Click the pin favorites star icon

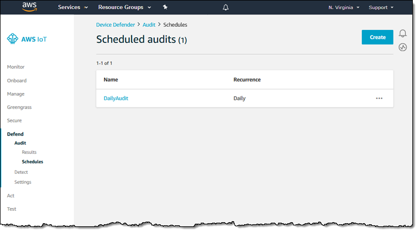[x=165, y=8]
